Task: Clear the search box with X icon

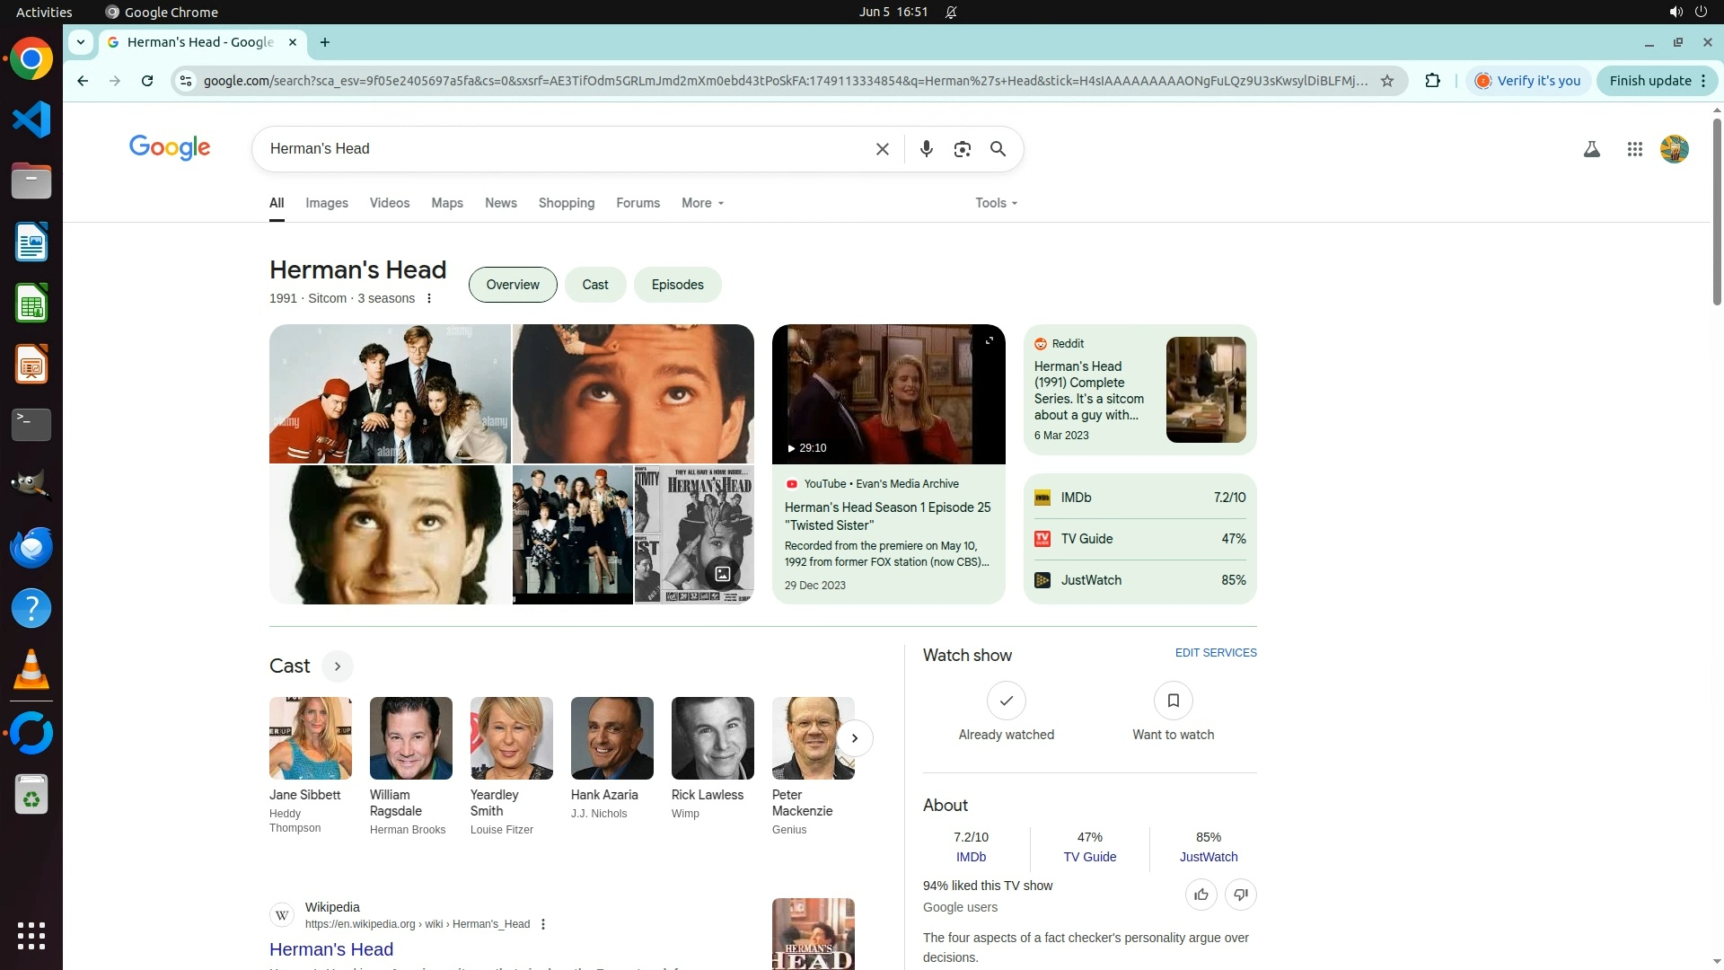Action: point(882,149)
